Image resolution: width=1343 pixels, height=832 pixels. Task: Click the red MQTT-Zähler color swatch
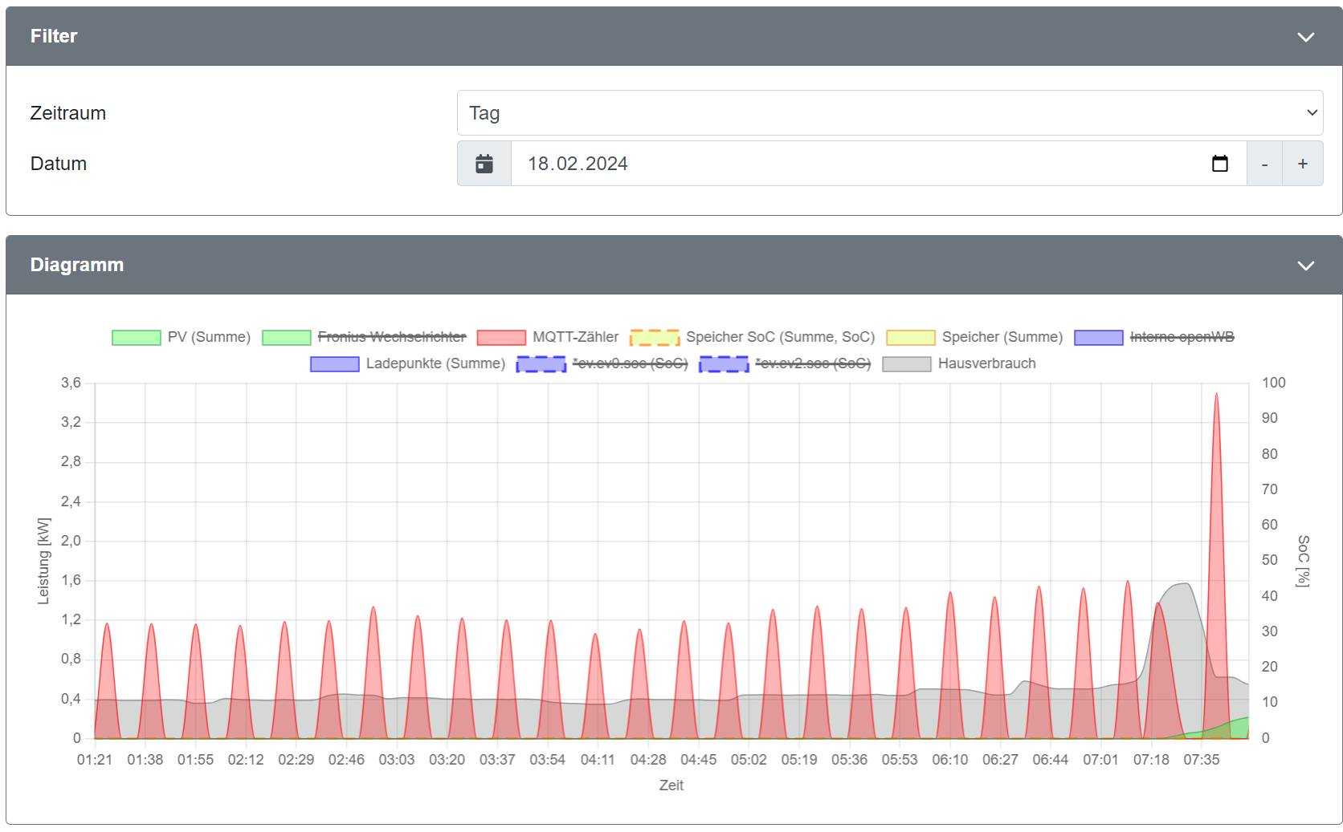[501, 338]
